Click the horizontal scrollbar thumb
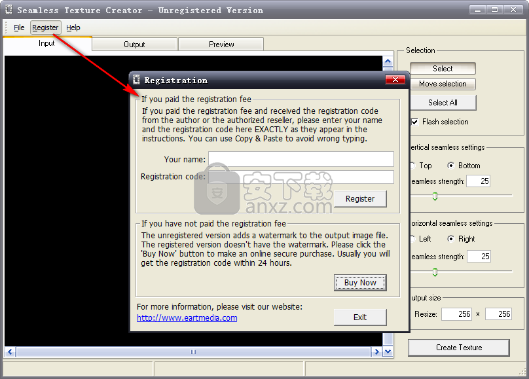The height and width of the screenshot is (379, 529). point(193,352)
